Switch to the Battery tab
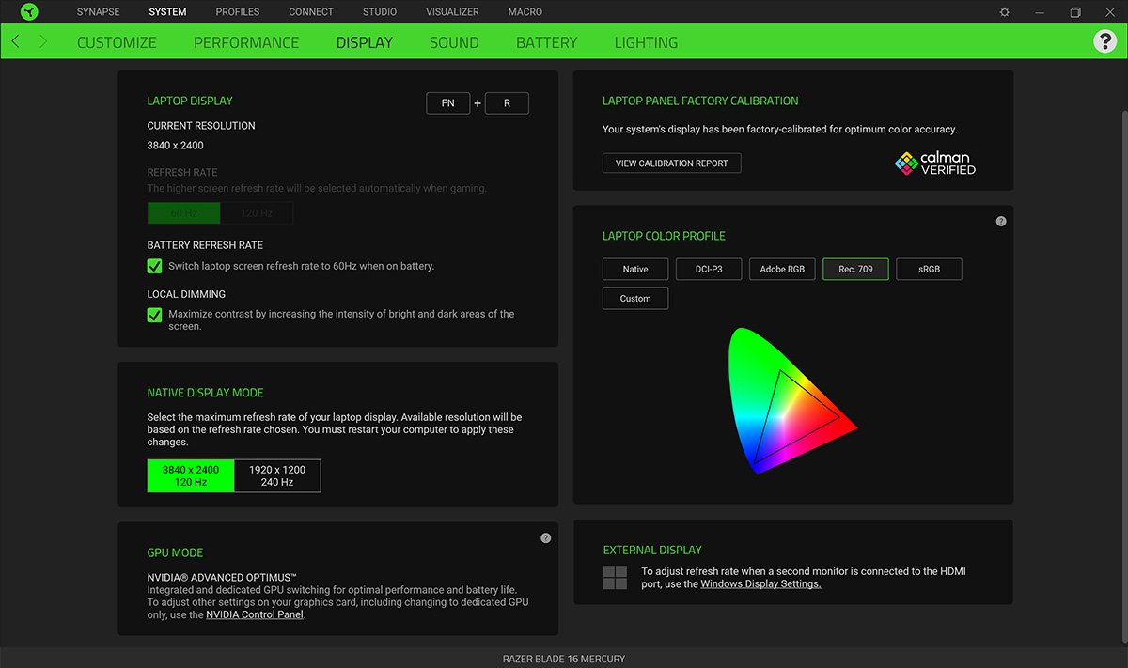 pos(546,42)
